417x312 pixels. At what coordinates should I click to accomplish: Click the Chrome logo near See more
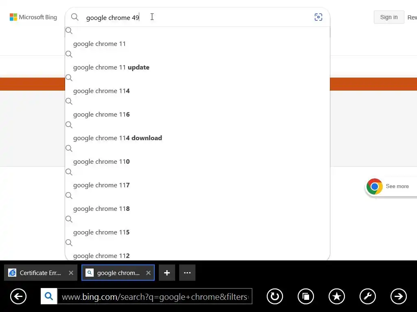pyautogui.click(x=375, y=186)
